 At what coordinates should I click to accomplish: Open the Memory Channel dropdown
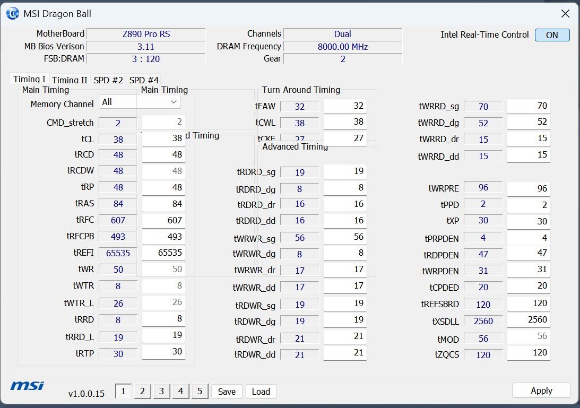140,102
